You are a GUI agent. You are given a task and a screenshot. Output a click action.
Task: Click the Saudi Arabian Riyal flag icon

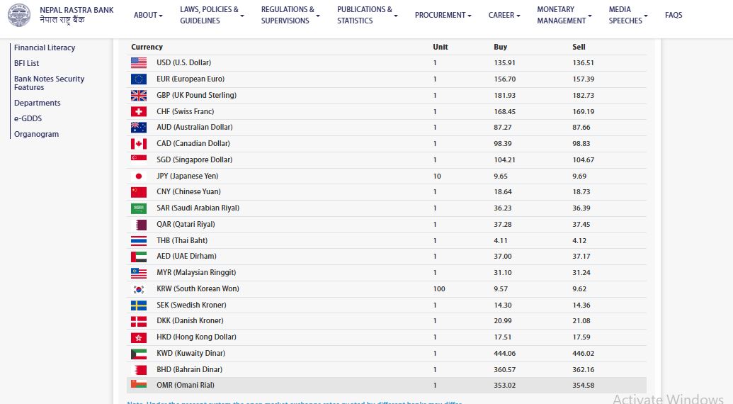pos(139,208)
